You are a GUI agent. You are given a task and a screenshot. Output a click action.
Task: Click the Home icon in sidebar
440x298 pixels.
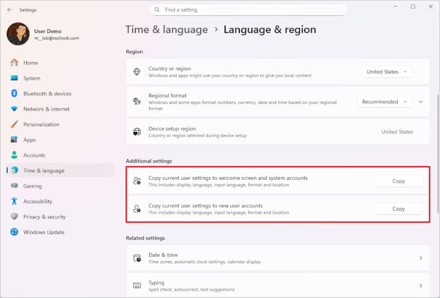[x=14, y=63]
